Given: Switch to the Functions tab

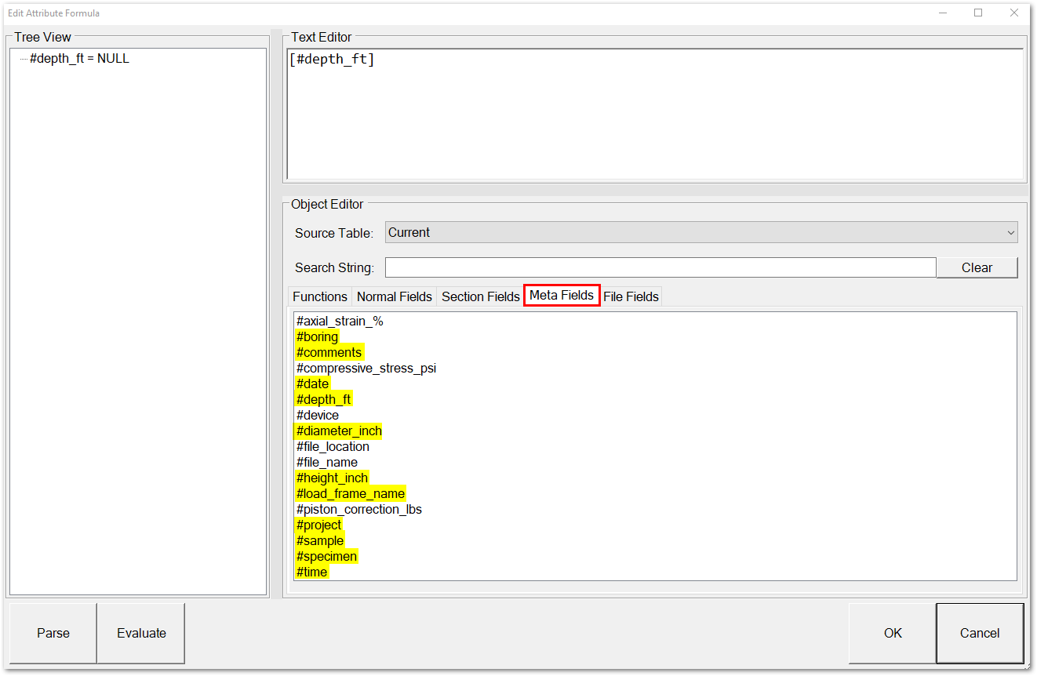Looking at the screenshot, I should 319,296.
